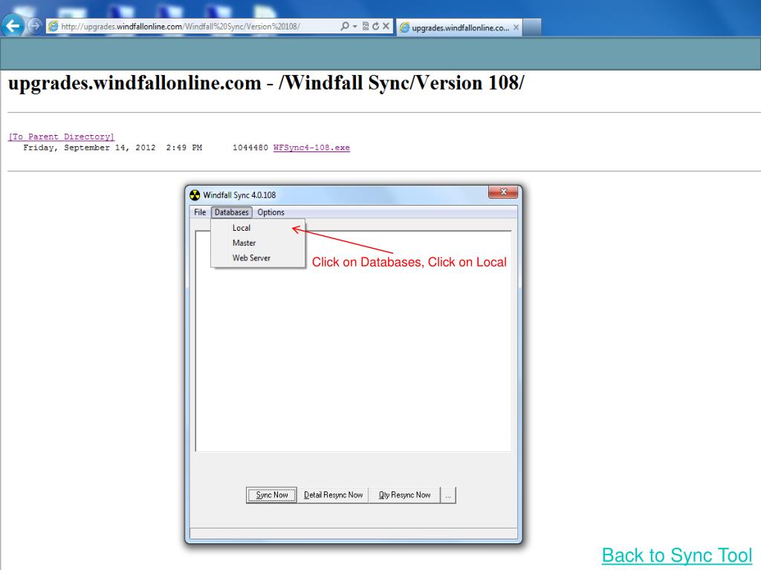Select the upgrades.windfallonline.co... browser tab
761x570 pixels.
click(459, 27)
